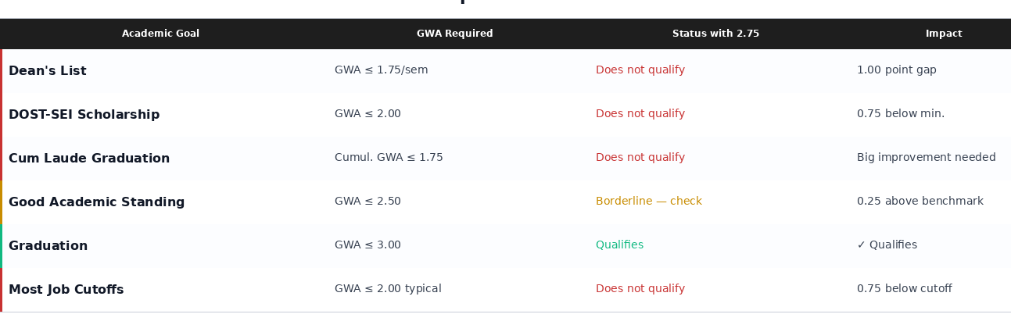Click the 1.00 point gap impact

pos(896,70)
